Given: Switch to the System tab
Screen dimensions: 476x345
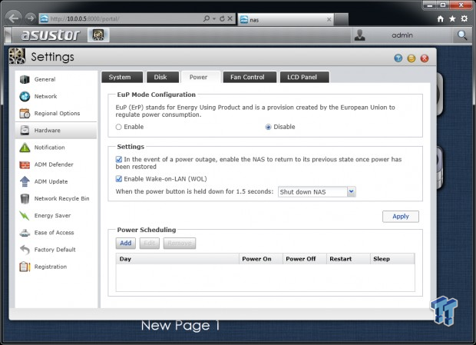Looking at the screenshot, I should point(122,77).
